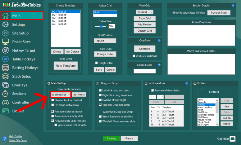Click the Overlays icon
The image size is (241, 145).
click(x=6, y=85)
